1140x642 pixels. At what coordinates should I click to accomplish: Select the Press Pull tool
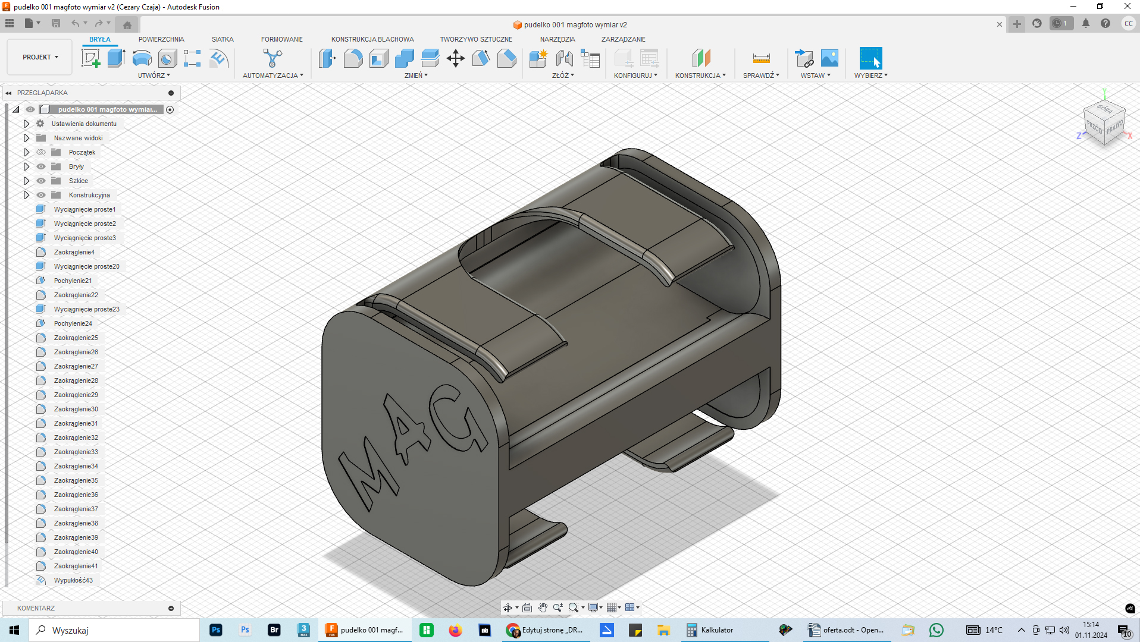click(327, 58)
